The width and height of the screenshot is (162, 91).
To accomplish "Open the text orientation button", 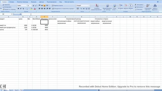I will tap(47, 6).
